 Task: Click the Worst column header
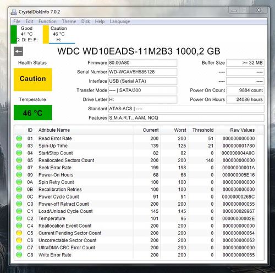[x=174, y=130]
